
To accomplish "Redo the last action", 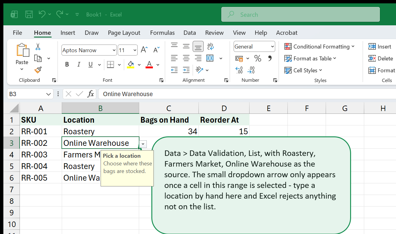I will (60, 14).
